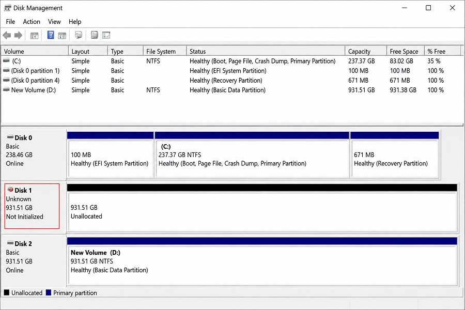
Task: Sort by the Free Space column header
Action: click(x=406, y=51)
